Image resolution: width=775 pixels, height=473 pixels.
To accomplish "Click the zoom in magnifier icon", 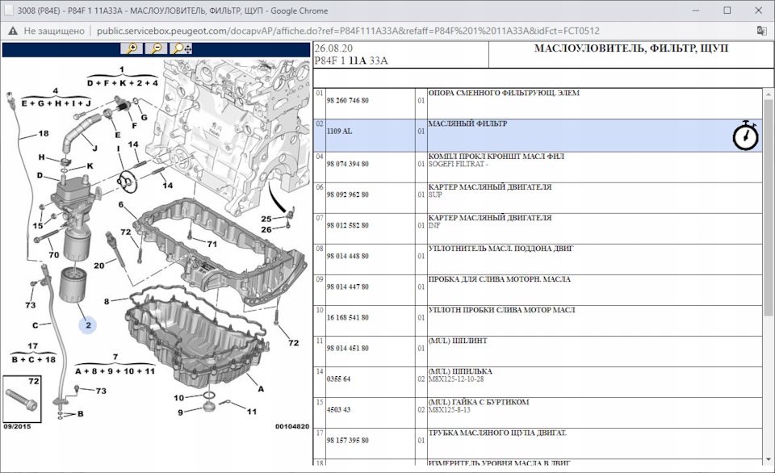I will pyautogui.click(x=130, y=49).
